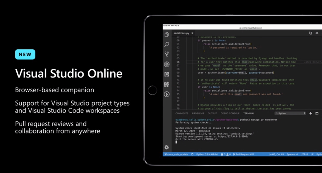Close the serializers.py tab
Viewport: 322px width, 173px height.
[x=192, y=33]
